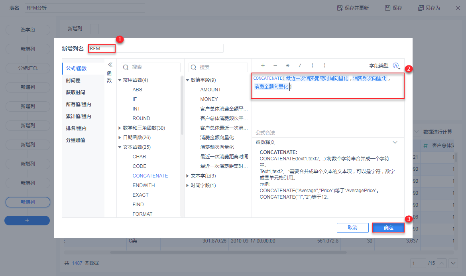Choose the FORMAT function
The width and height of the screenshot is (466, 276).
(142, 214)
